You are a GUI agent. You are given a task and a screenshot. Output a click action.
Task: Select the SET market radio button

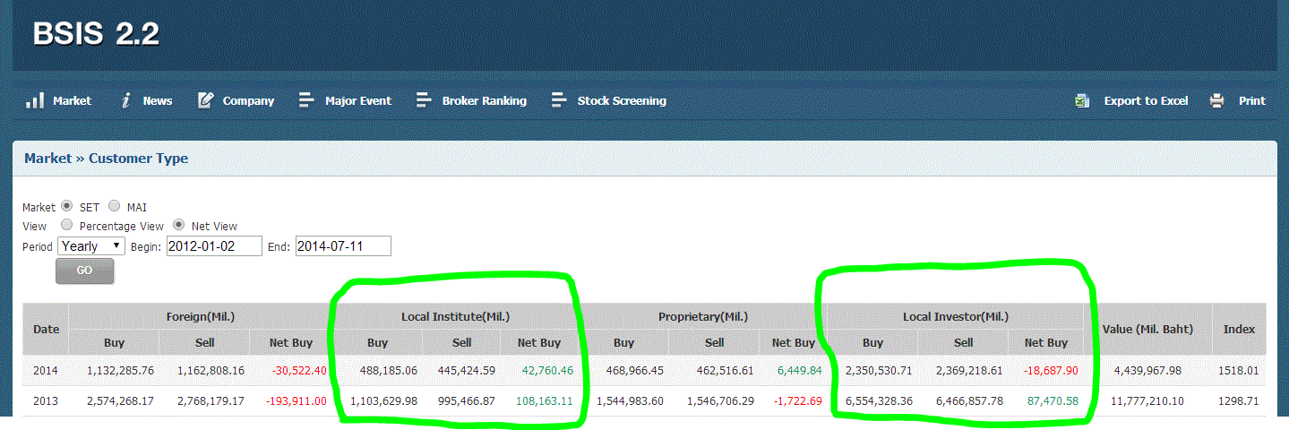[67, 207]
